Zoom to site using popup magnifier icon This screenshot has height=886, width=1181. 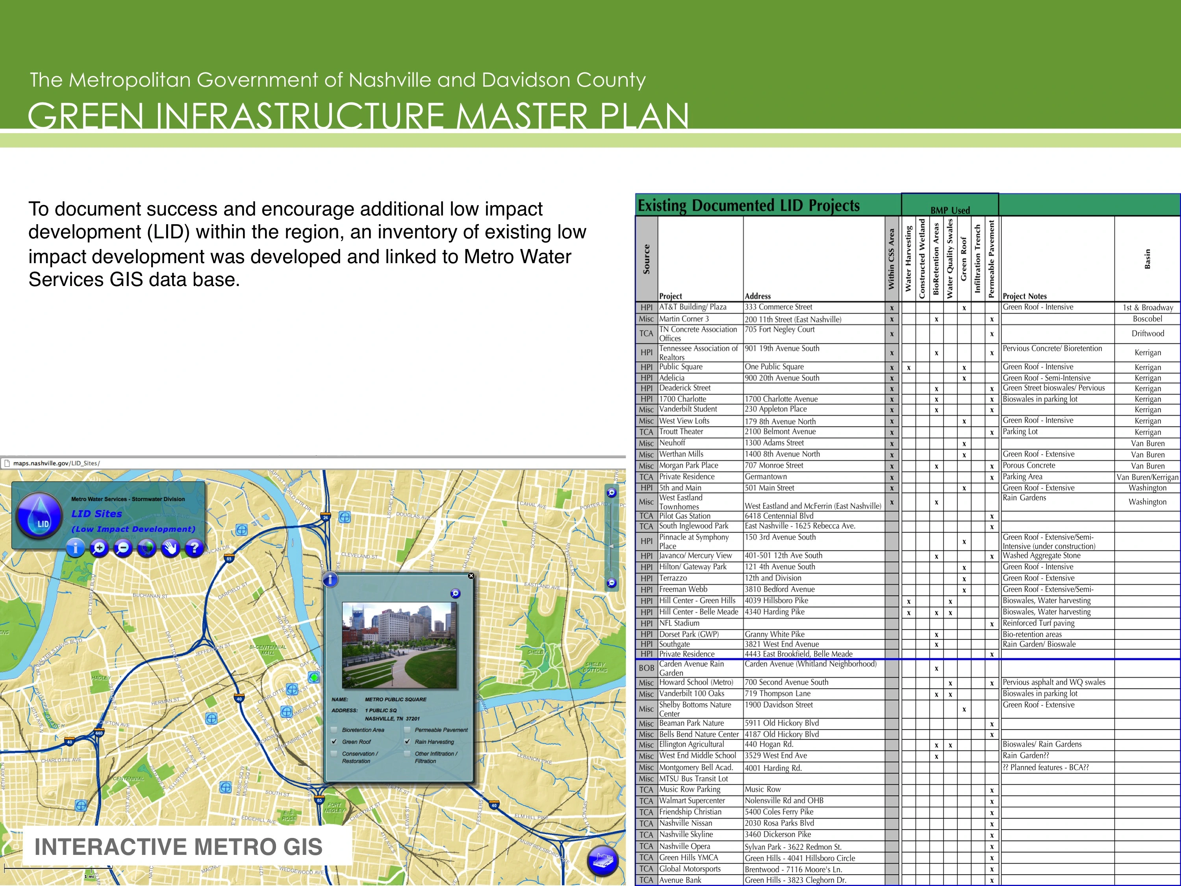tap(455, 593)
